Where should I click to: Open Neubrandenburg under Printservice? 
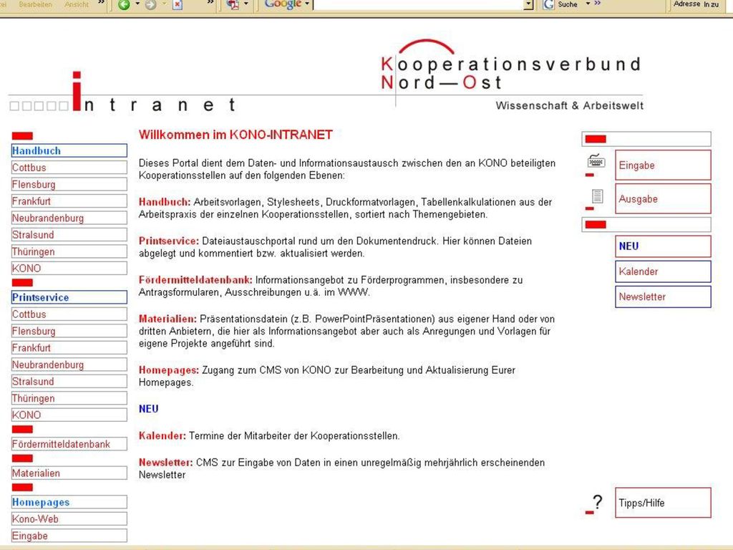coord(69,365)
